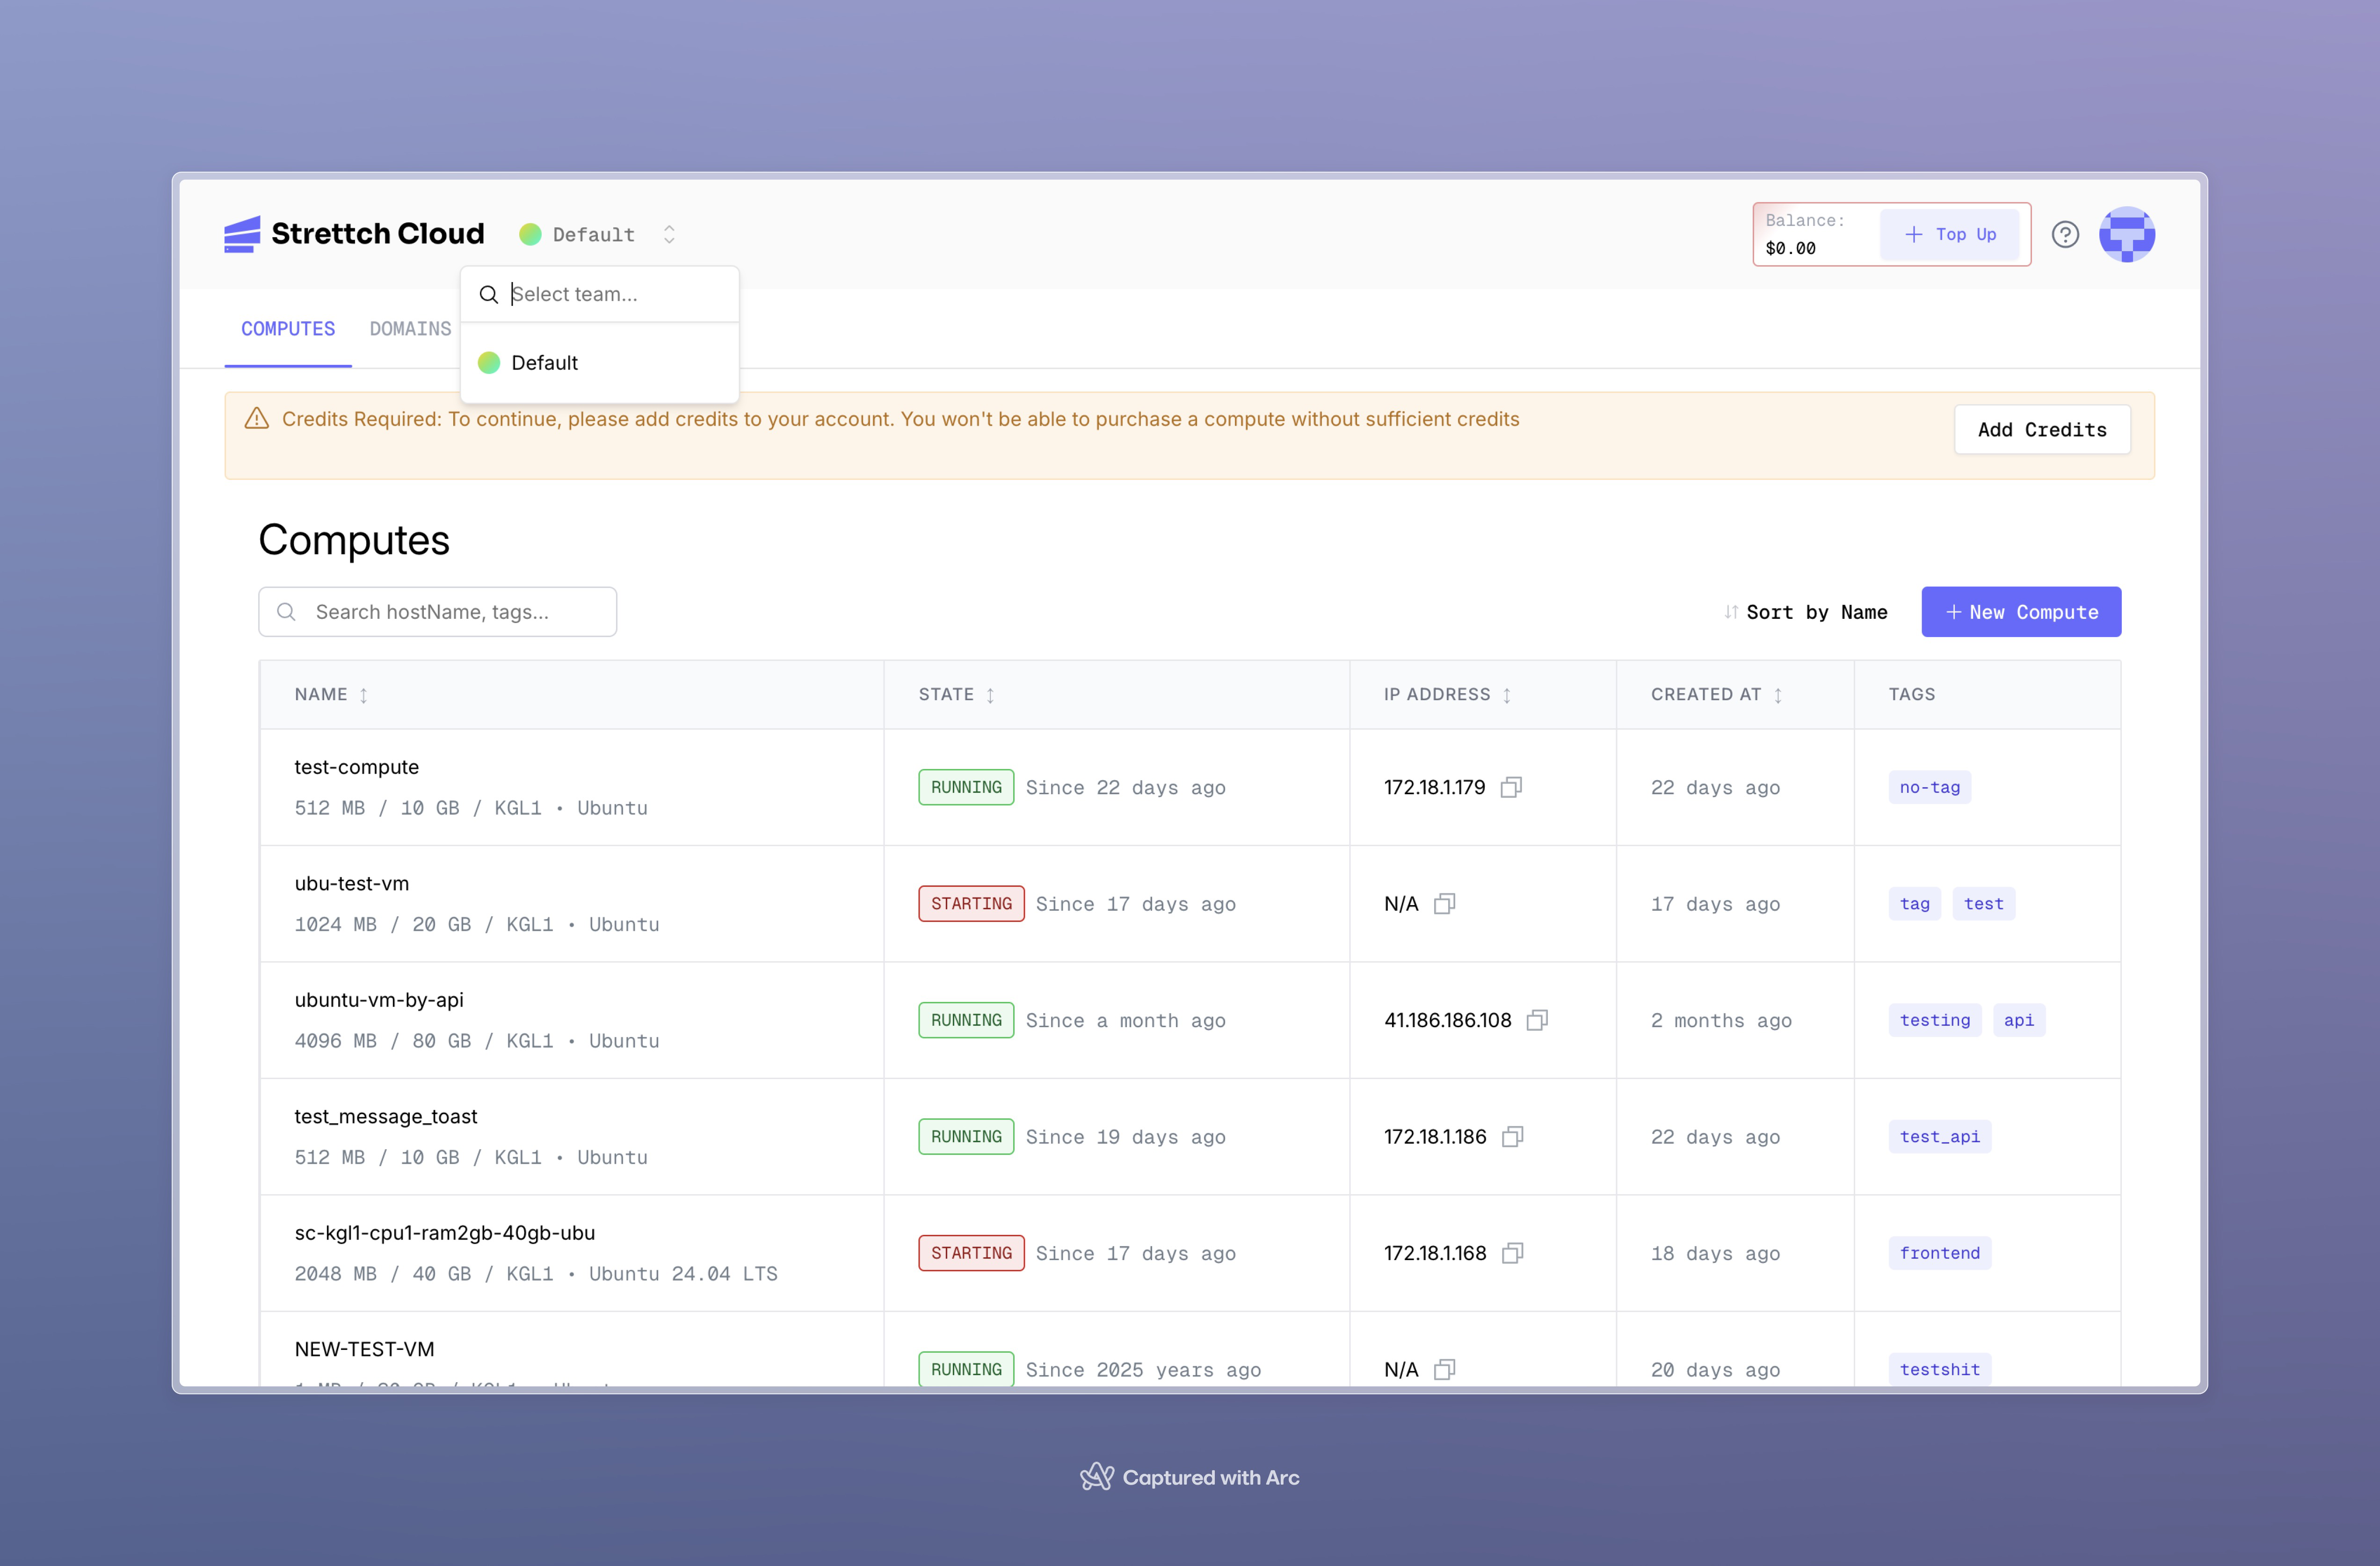
Task: Copy IP address 172.18.1.168
Action: tap(1512, 1253)
